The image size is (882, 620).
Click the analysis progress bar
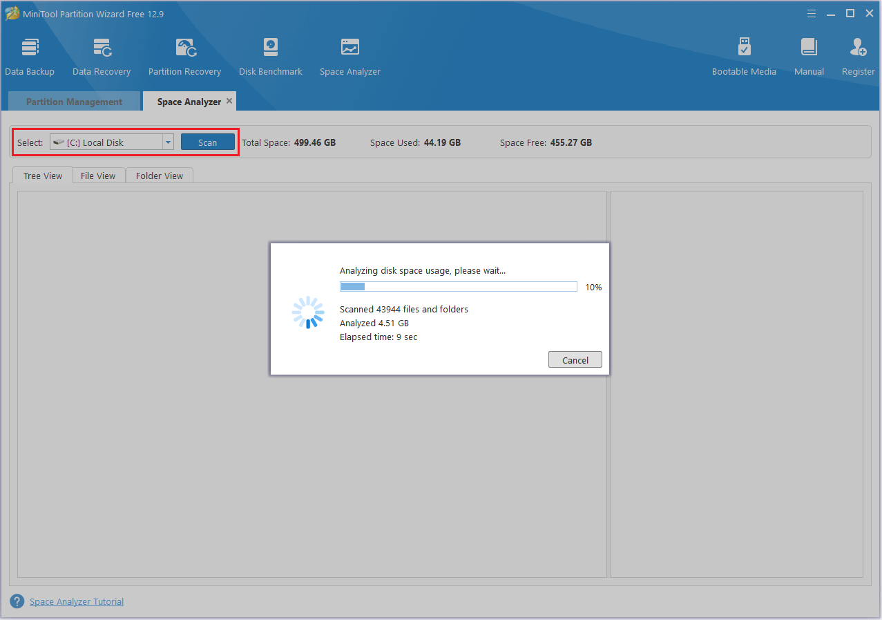tap(459, 287)
